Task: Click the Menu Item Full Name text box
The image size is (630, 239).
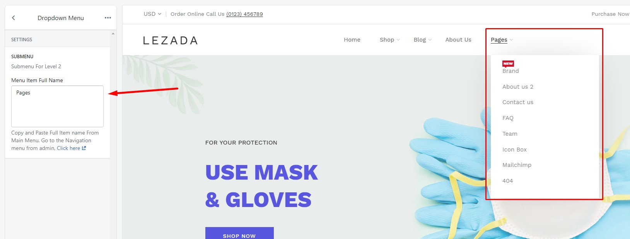Action: [x=57, y=106]
